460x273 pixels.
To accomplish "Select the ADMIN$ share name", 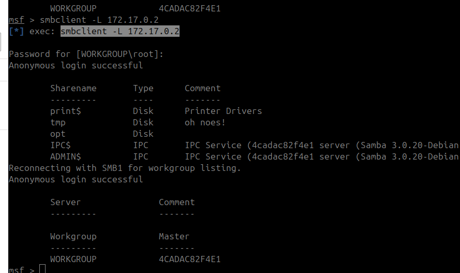I will (65, 157).
